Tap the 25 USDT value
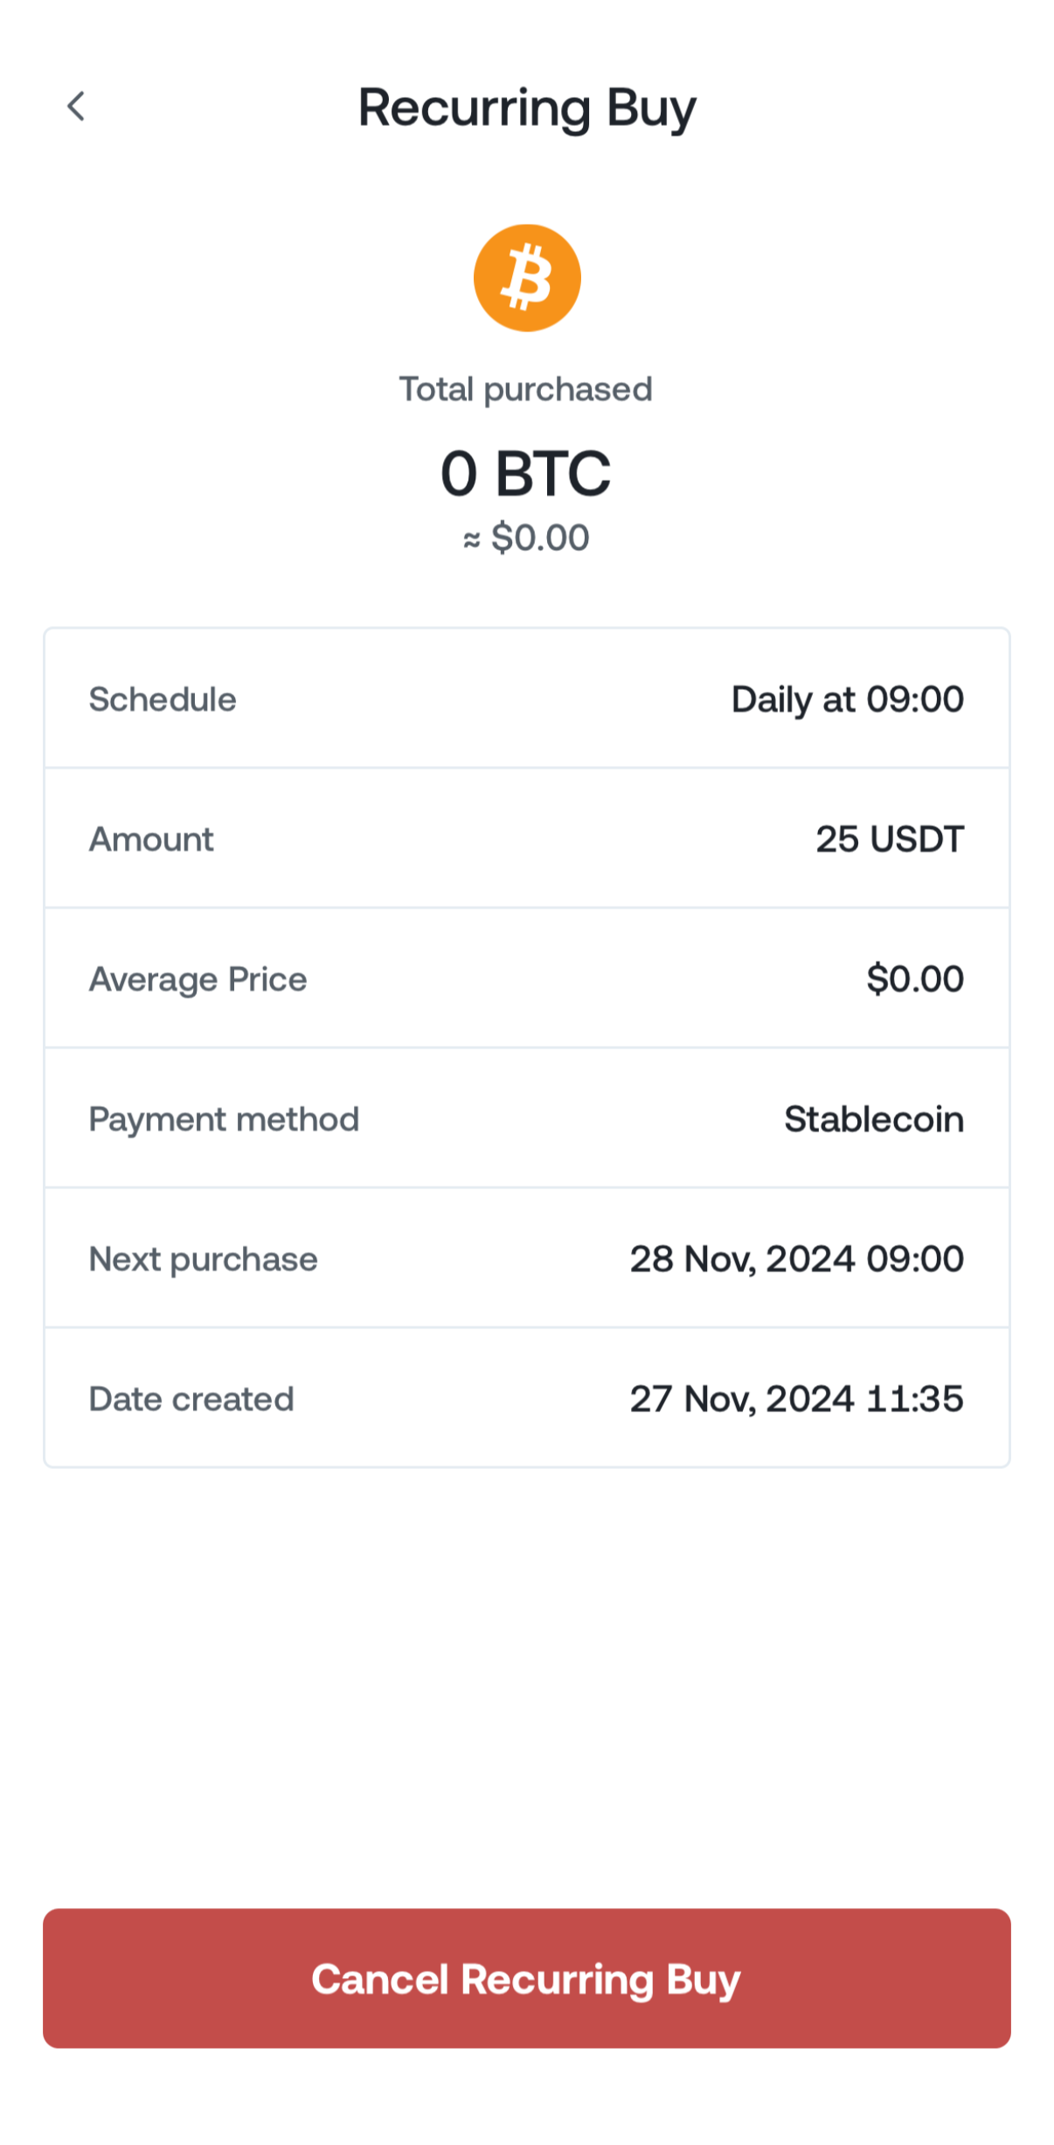This screenshot has height=2145, width=1054. point(889,839)
